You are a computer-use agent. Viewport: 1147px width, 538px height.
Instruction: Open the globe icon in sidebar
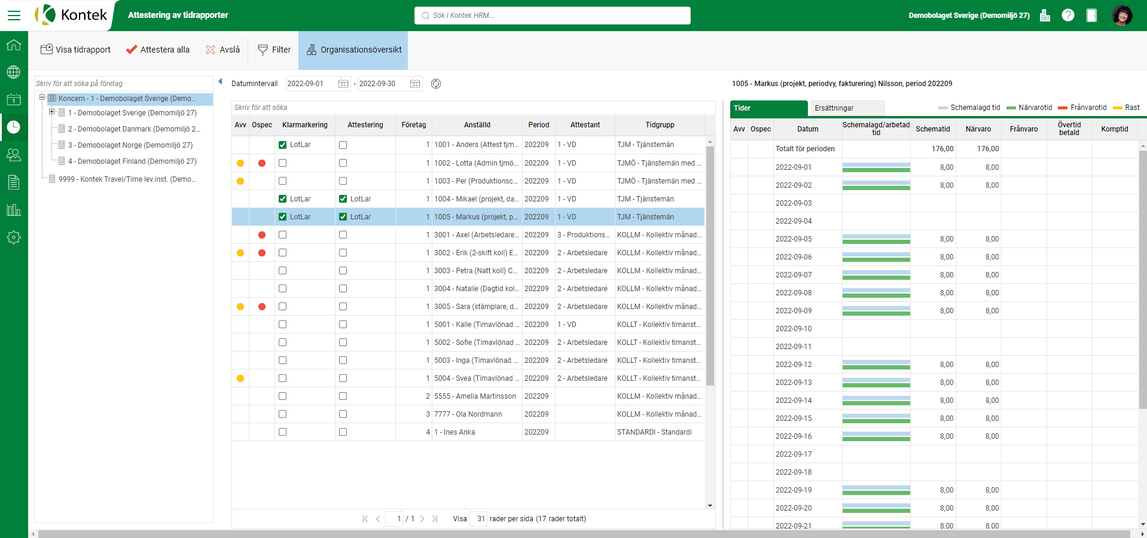point(14,72)
